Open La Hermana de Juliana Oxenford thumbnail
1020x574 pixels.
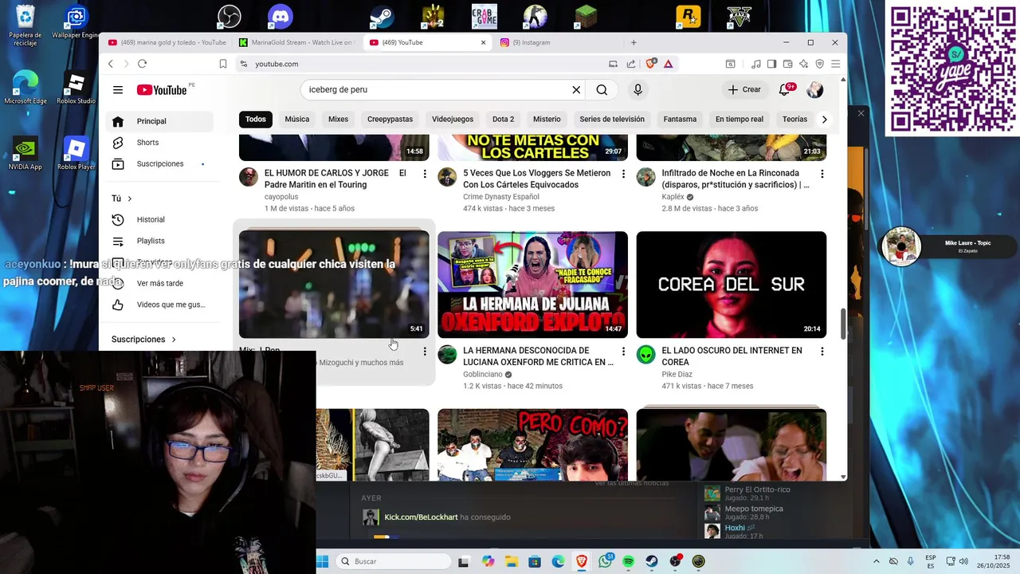532,285
